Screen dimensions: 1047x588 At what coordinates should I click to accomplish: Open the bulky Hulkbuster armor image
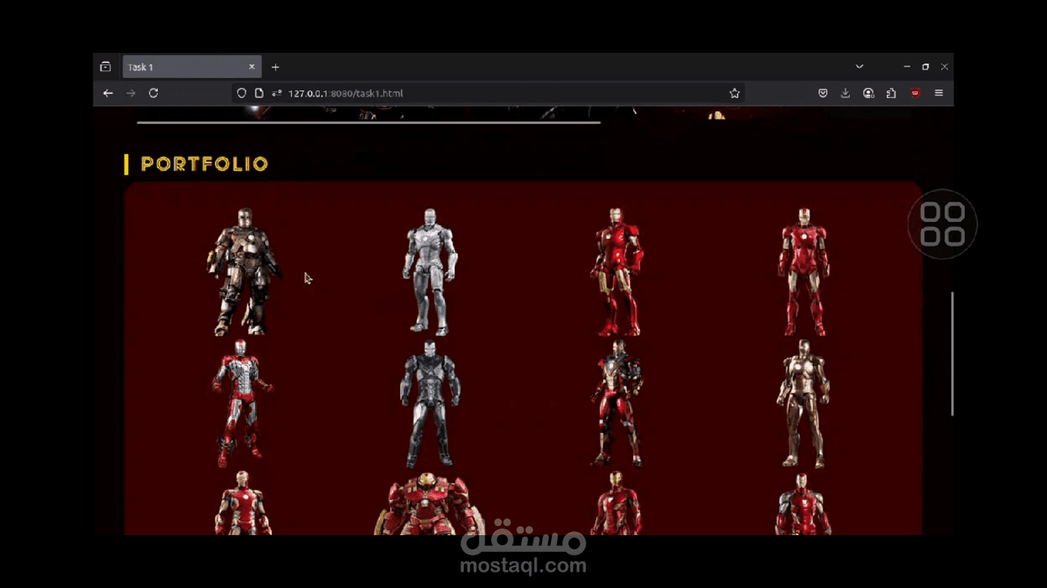click(429, 503)
